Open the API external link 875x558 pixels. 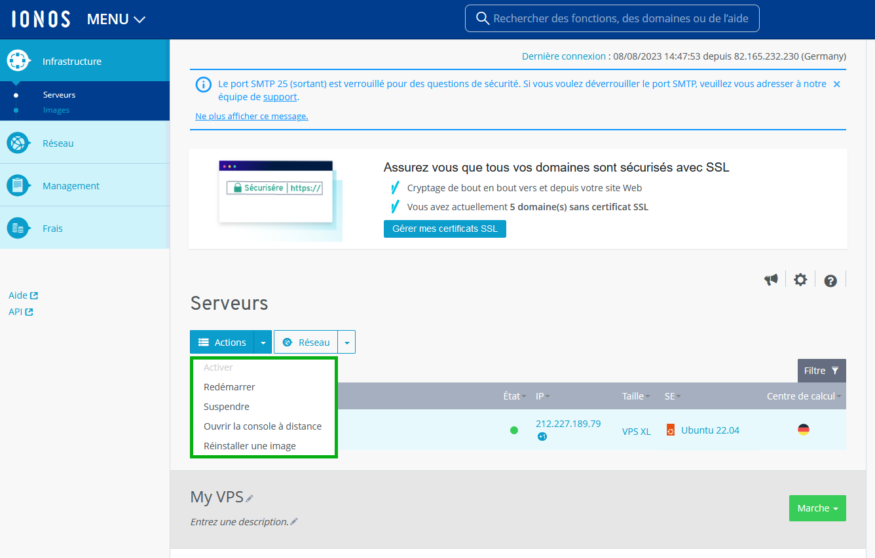point(20,312)
